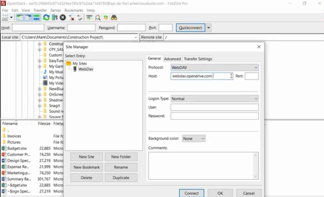Screen dimensions: 324x197
Task: Open the Edit menu
Action: click(15, 10)
